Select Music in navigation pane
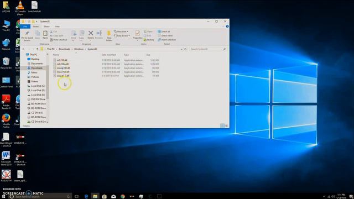Viewport: 354px width, 199px height. (34, 72)
